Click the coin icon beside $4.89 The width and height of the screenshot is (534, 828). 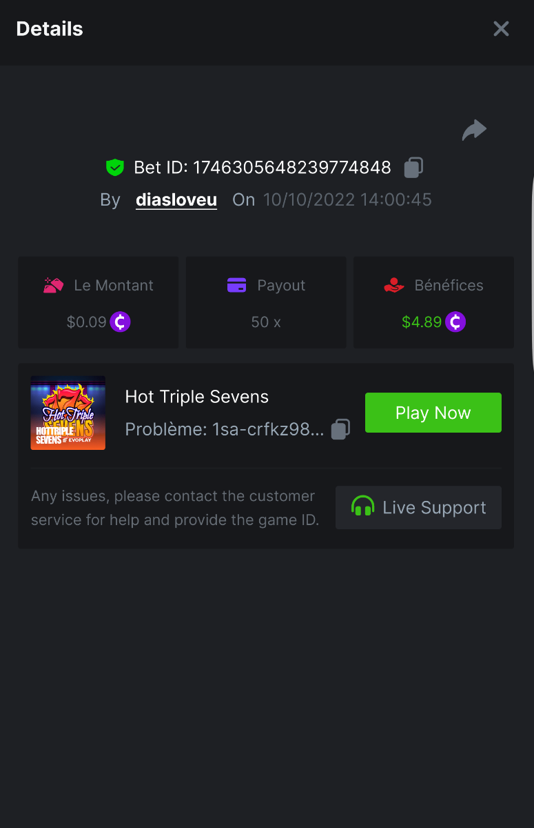455,322
